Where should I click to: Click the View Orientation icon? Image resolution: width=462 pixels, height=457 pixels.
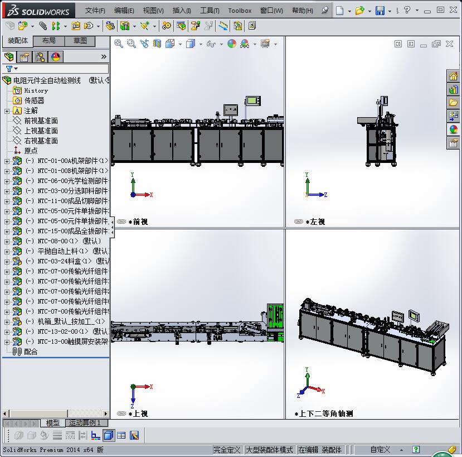coord(170,44)
